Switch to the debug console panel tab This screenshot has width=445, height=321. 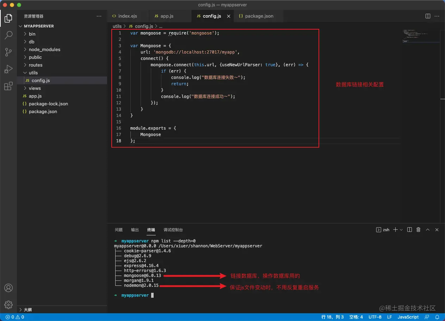pyautogui.click(x=173, y=230)
